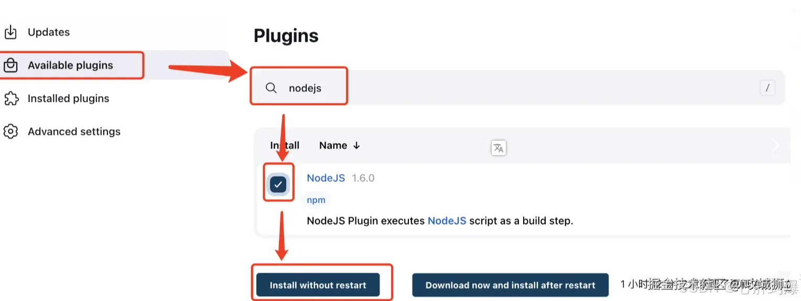Click the Advanced settings gear icon
The width and height of the screenshot is (801, 301).
(10, 131)
